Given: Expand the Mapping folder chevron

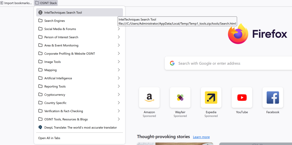Looking at the screenshot, I should tap(119, 70).
